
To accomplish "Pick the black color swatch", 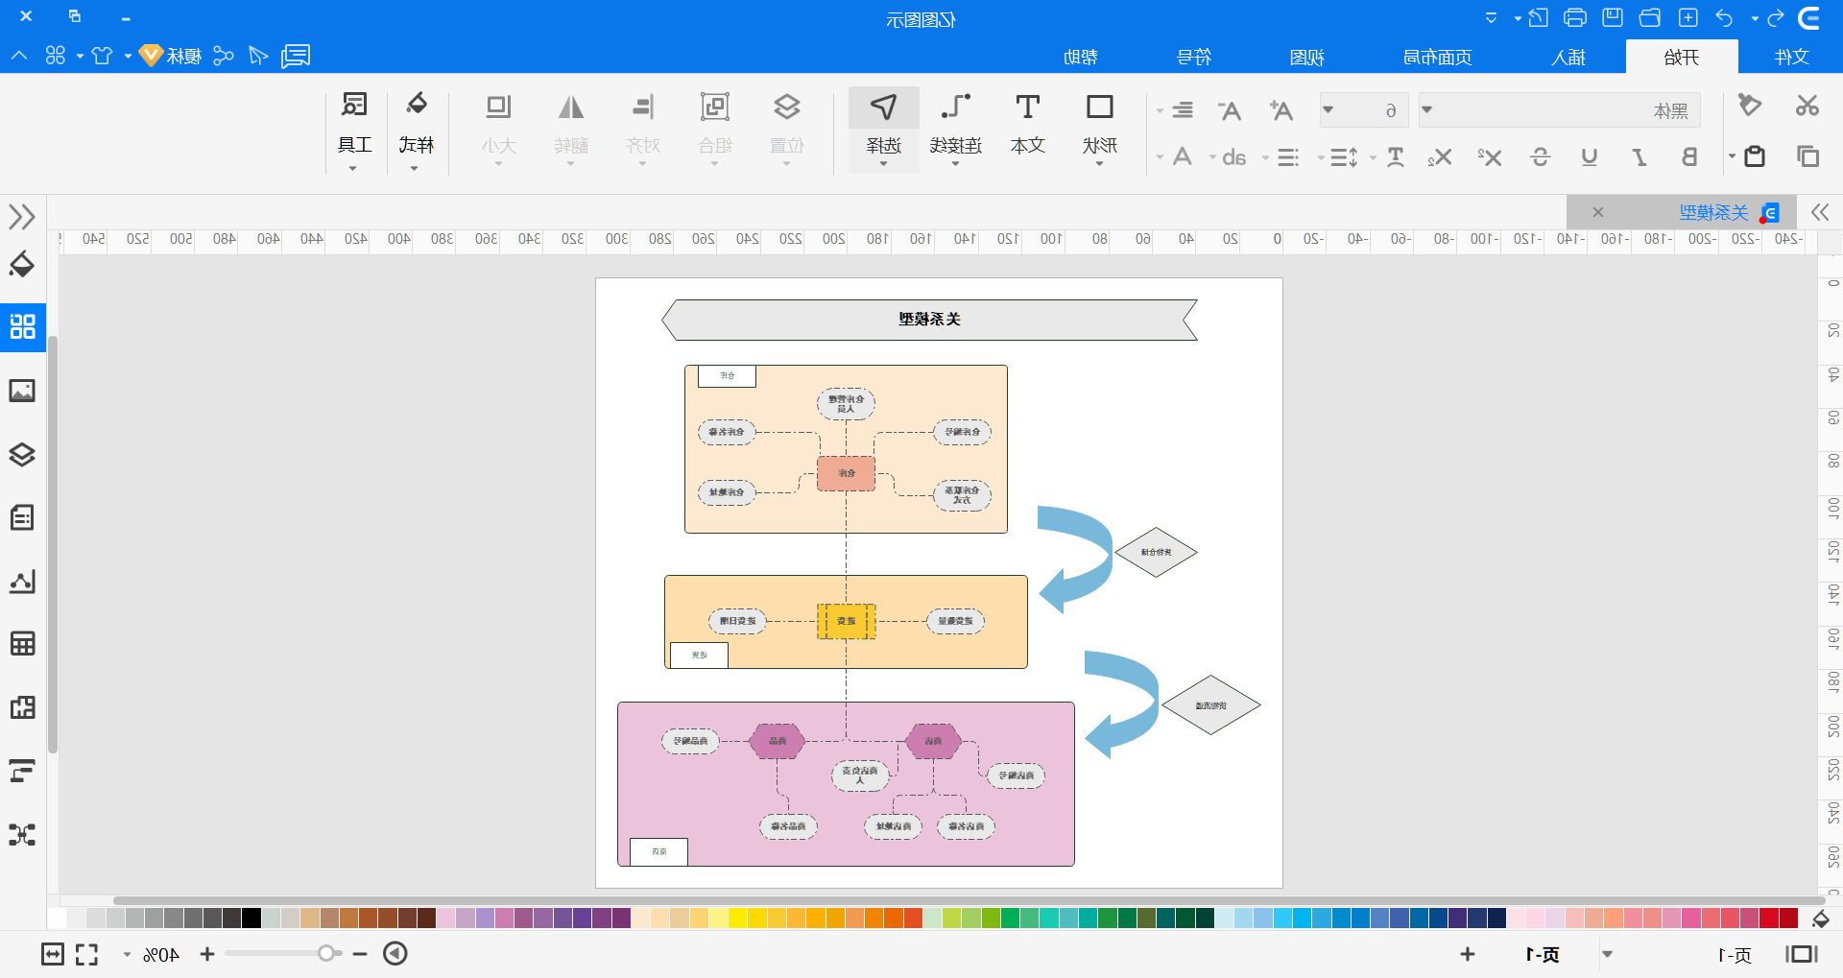I will point(251,918).
